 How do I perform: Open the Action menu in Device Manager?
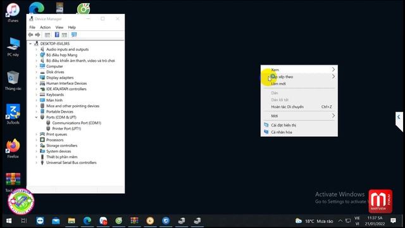coord(45,27)
